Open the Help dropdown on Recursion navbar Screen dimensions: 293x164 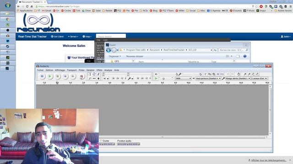pos(87,36)
